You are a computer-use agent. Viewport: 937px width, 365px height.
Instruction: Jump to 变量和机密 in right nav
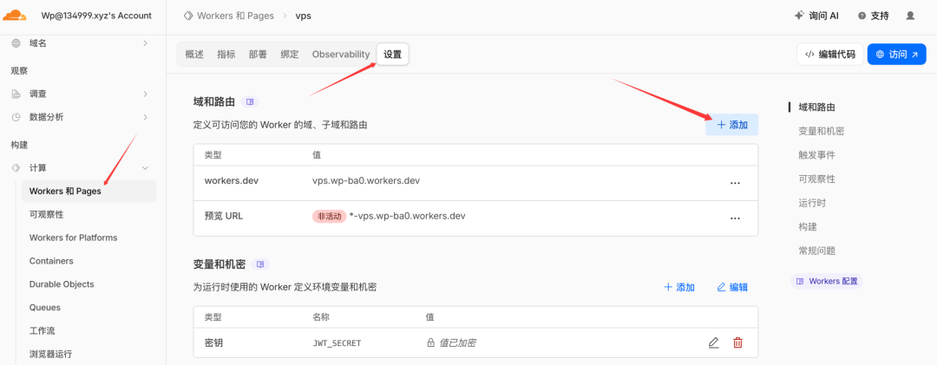pos(821,132)
